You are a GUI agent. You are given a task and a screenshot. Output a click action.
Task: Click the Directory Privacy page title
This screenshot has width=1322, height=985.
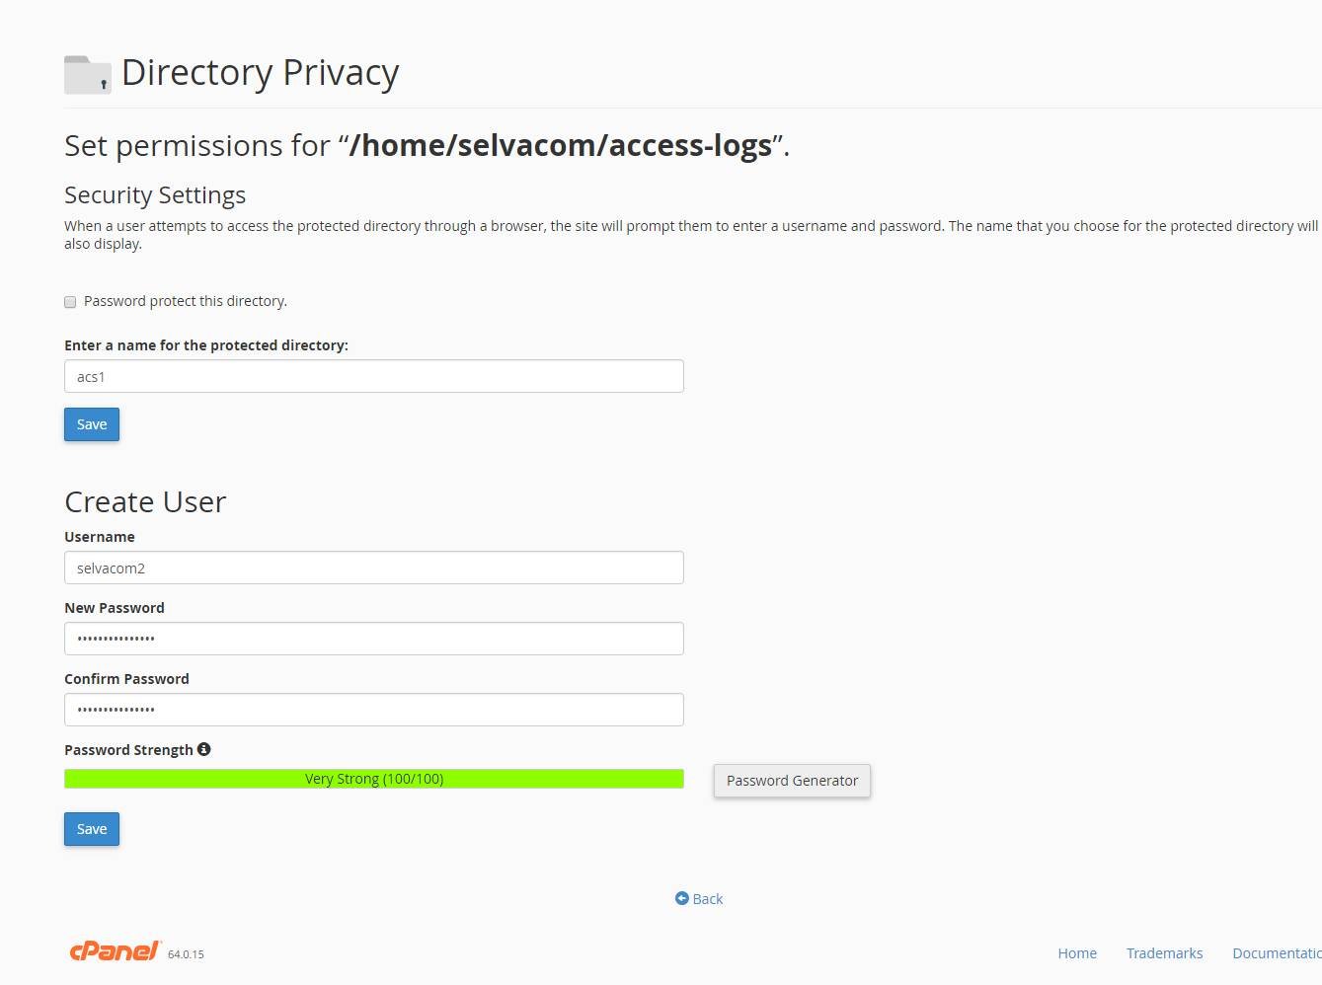tap(260, 73)
